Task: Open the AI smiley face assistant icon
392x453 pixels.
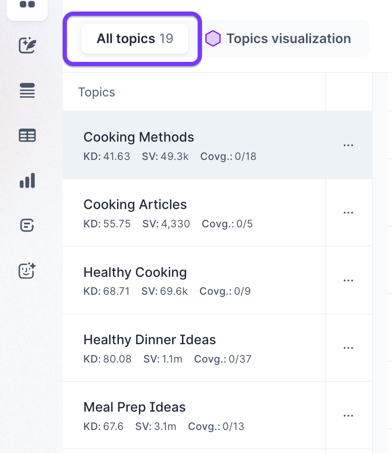Action: point(27,270)
